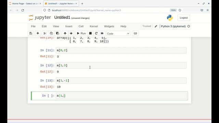Reset the 133% zoom level badge
This screenshot has height=123, width=219.
click(x=173, y=10)
